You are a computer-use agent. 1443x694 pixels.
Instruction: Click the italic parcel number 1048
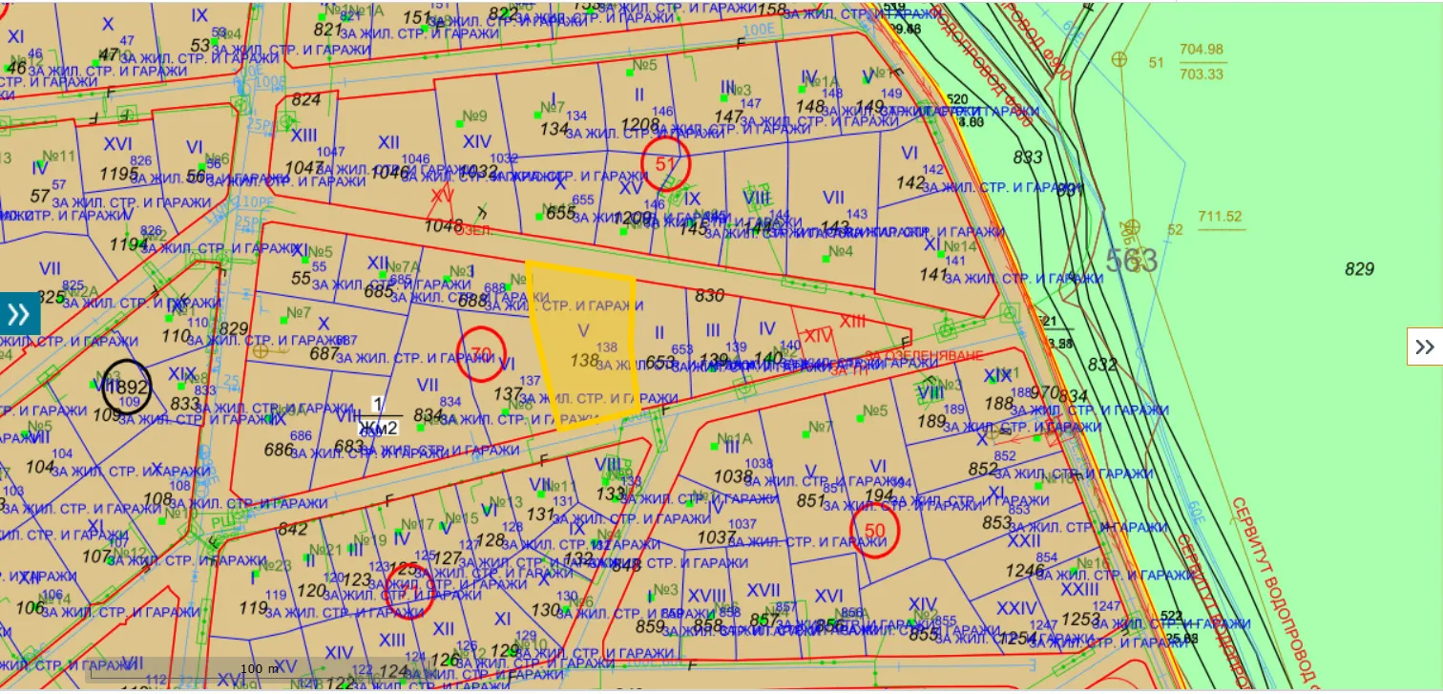click(443, 226)
